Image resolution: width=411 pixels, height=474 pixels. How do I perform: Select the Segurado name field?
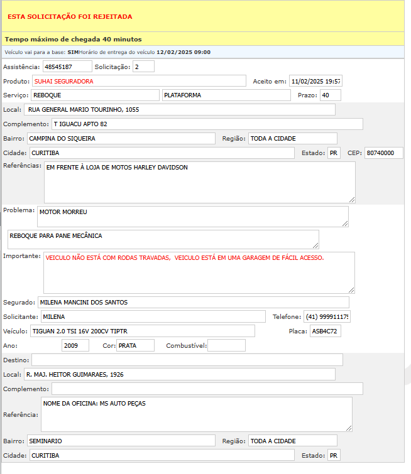click(x=193, y=303)
